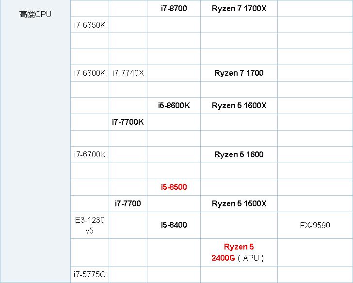Select the Ryzen 7 1700X entry
Screen dimensions: 353x283
click(239, 8)
